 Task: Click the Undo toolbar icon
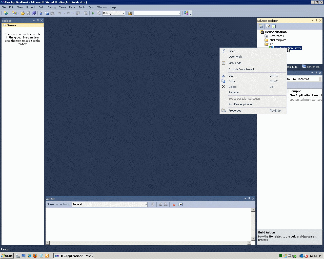[x=60, y=13]
